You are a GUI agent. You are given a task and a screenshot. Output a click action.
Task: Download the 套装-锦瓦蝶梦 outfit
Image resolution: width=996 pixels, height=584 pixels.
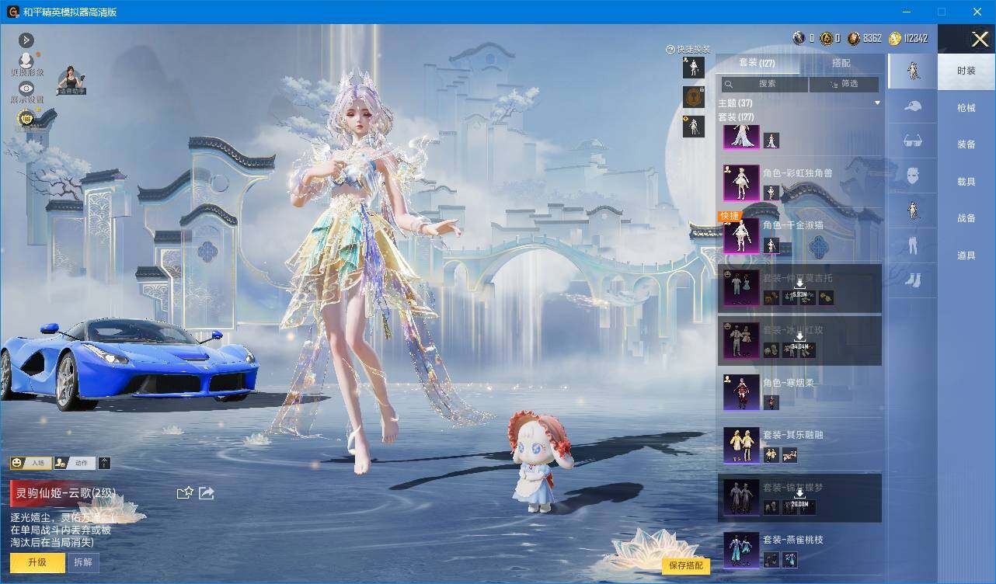(x=799, y=498)
